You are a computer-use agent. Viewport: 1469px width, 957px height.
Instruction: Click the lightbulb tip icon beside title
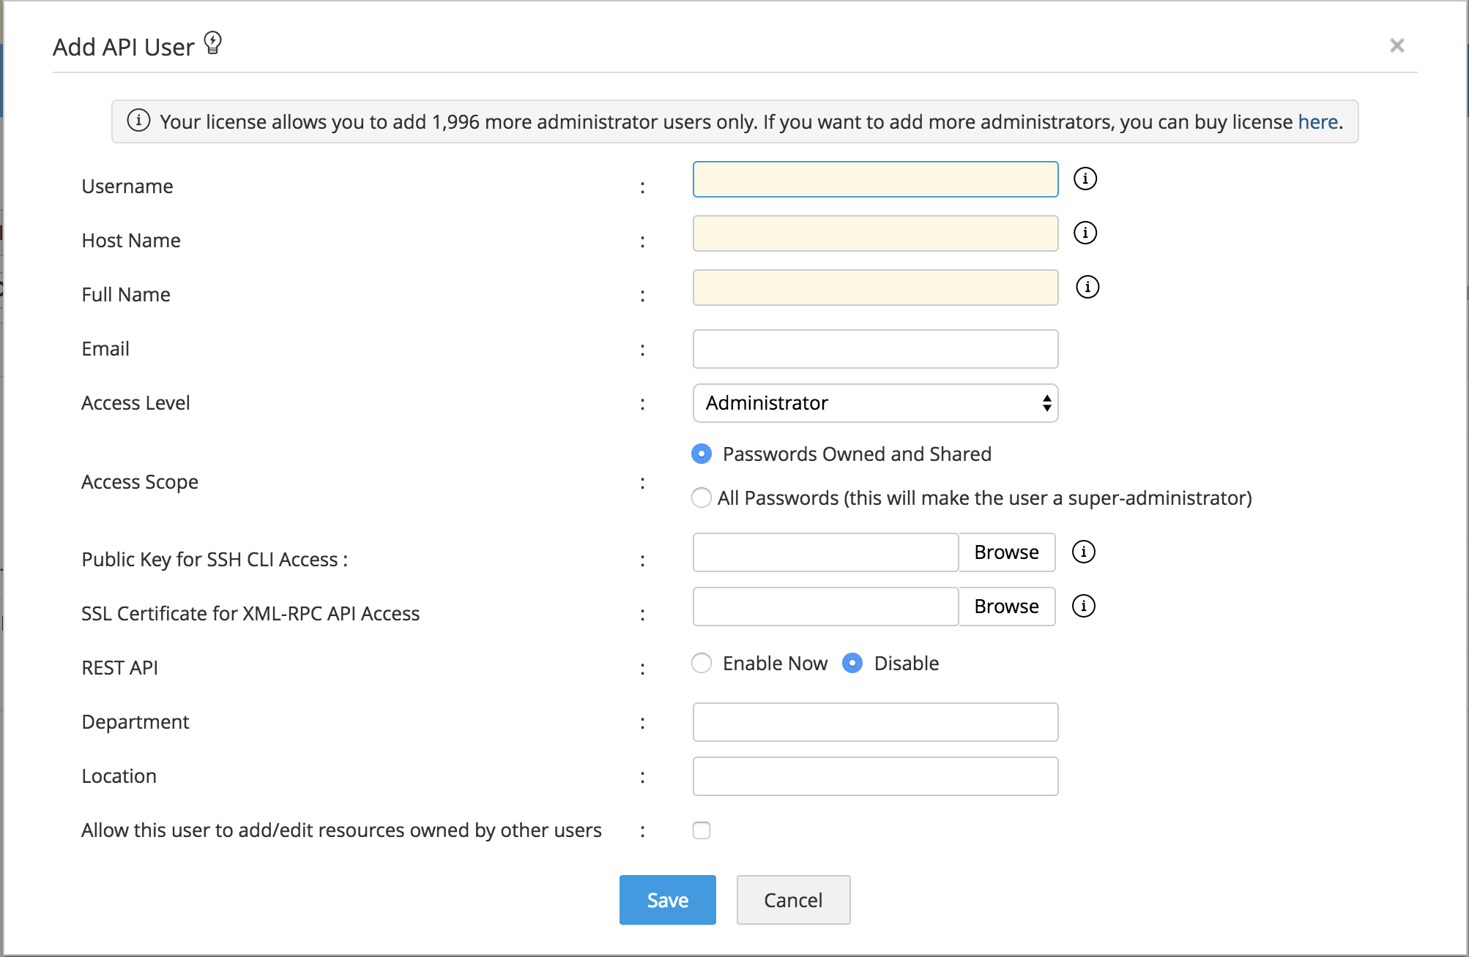[212, 43]
